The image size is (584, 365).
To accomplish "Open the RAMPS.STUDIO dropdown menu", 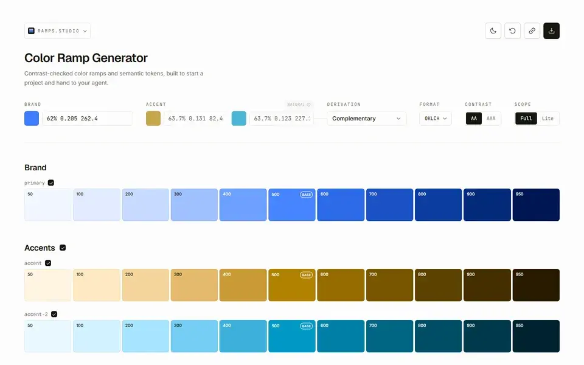I will [x=58, y=31].
